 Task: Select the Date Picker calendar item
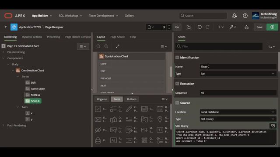pos(160,109)
